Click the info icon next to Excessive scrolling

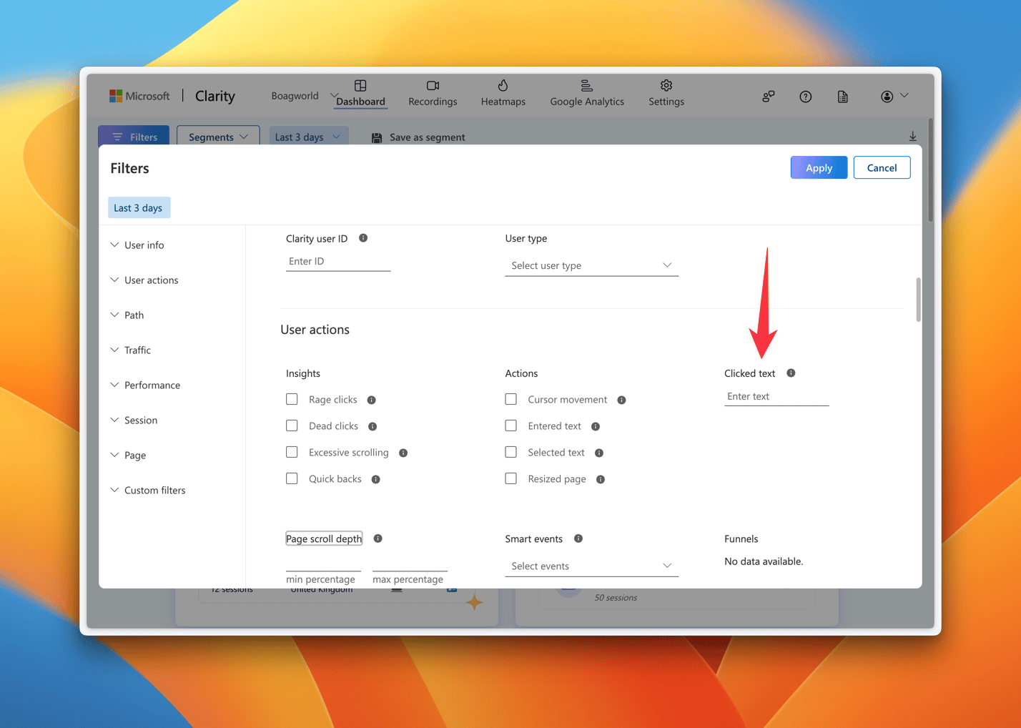click(403, 453)
